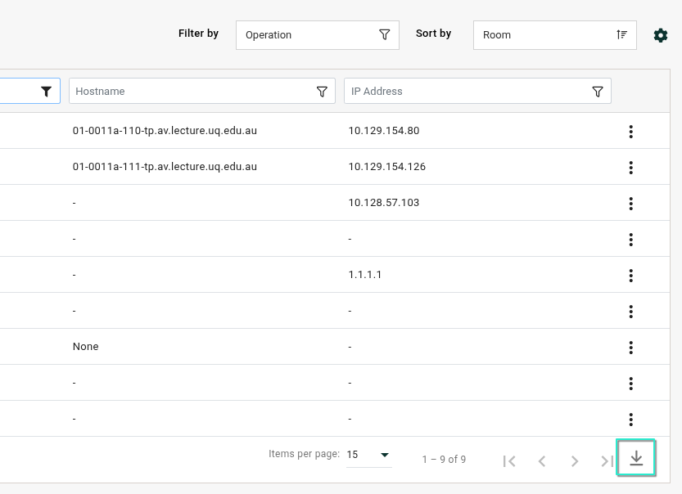Image resolution: width=682 pixels, height=494 pixels.
Task: Open the row menu for hostname None
Action: point(630,347)
